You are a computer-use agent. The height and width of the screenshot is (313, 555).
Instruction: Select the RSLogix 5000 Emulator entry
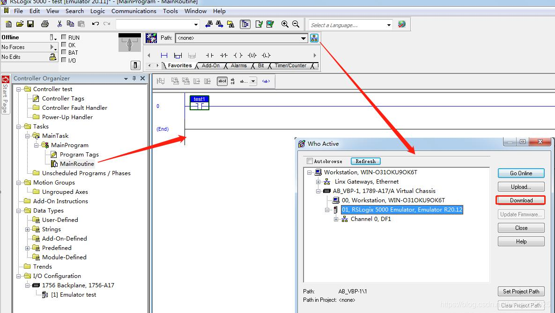[x=402, y=210]
